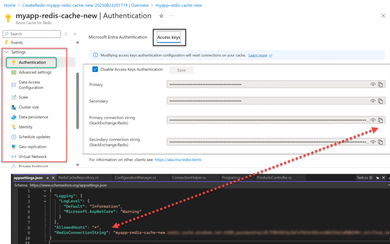This screenshot has height=244, width=390.
Task: Click the Save button
Action: 181,70
